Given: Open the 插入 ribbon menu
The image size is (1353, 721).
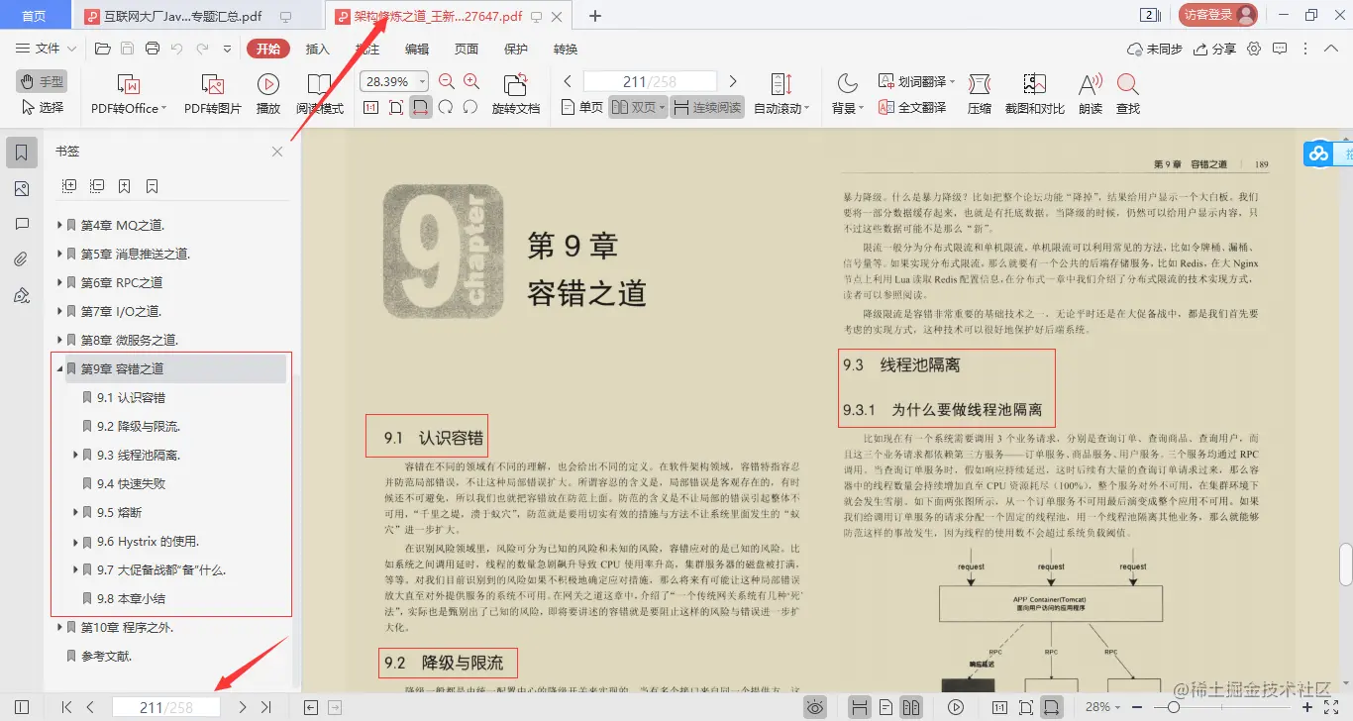Looking at the screenshot, I should click(316, 48).
